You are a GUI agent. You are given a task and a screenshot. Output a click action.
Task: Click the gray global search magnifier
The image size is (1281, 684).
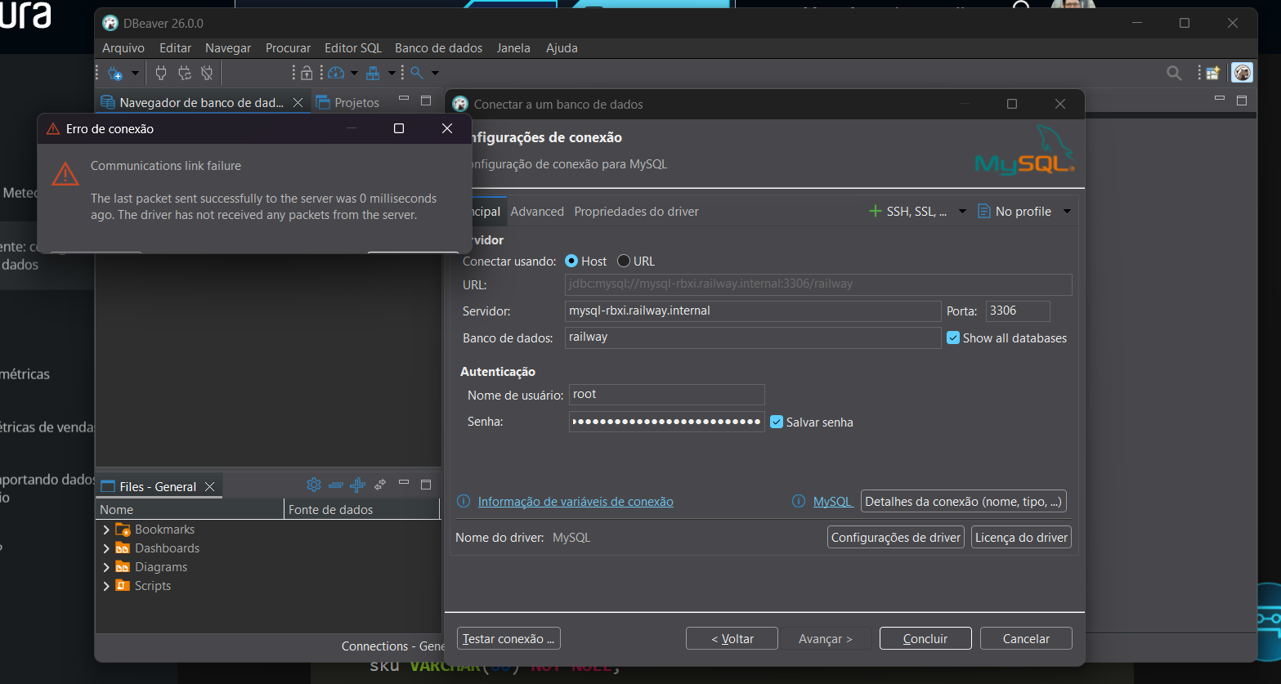(1174, 73)
